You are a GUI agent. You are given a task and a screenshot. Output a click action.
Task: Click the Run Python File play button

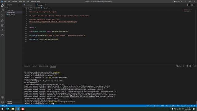click(188, 5)
